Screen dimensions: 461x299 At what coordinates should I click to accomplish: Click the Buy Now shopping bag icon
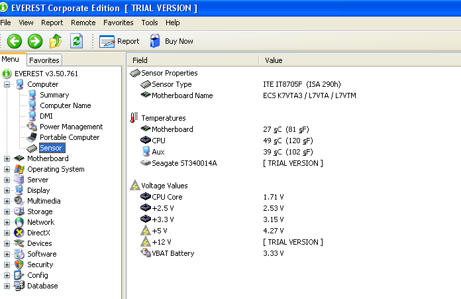(155, 41)
